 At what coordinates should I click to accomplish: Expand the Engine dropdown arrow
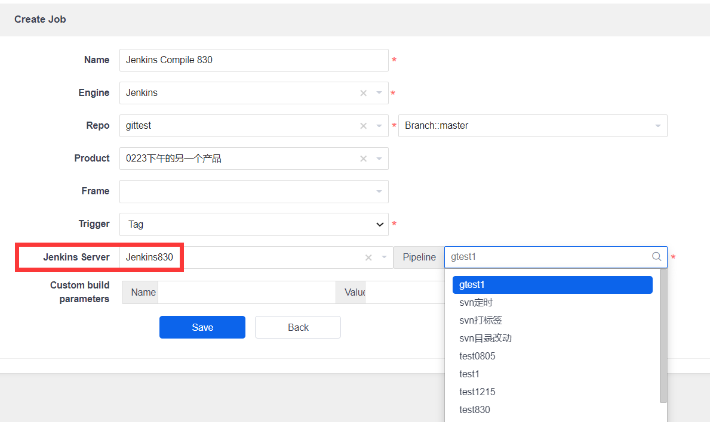pos(379,93)
